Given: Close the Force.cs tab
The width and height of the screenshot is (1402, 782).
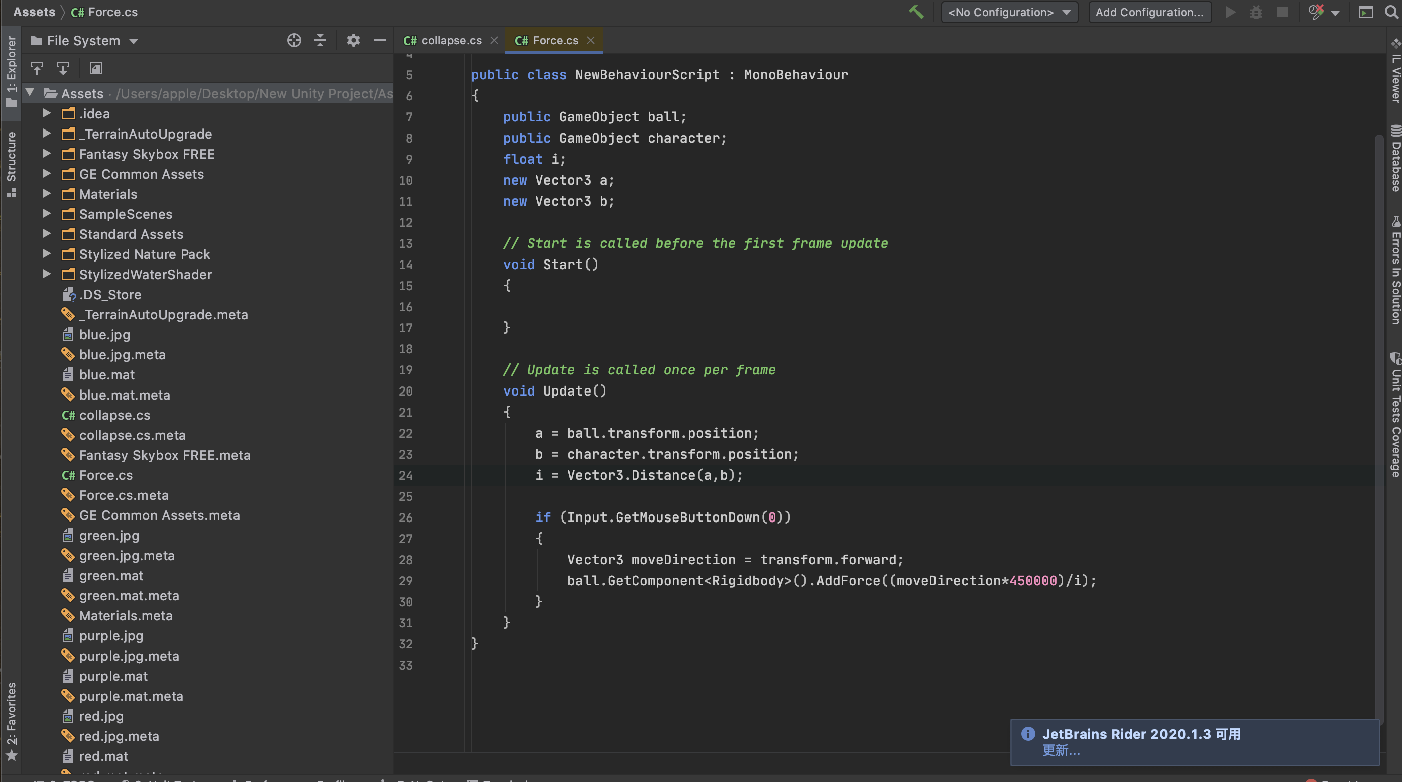Looking at the screenshot, I should point(591,40).
